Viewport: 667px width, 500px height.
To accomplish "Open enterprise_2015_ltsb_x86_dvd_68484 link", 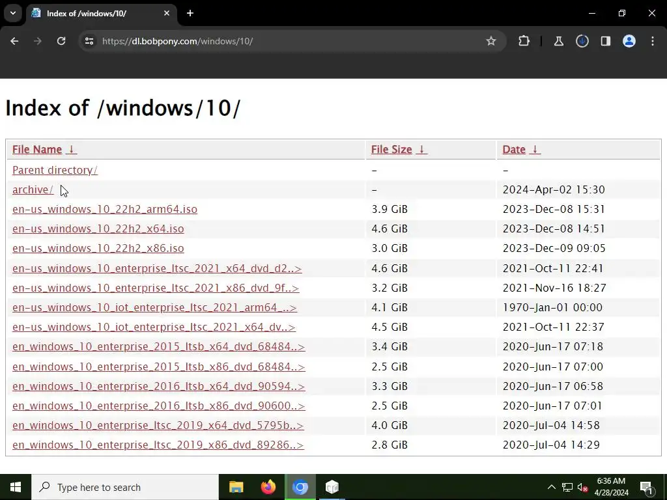I will click(x=159, y=367).
